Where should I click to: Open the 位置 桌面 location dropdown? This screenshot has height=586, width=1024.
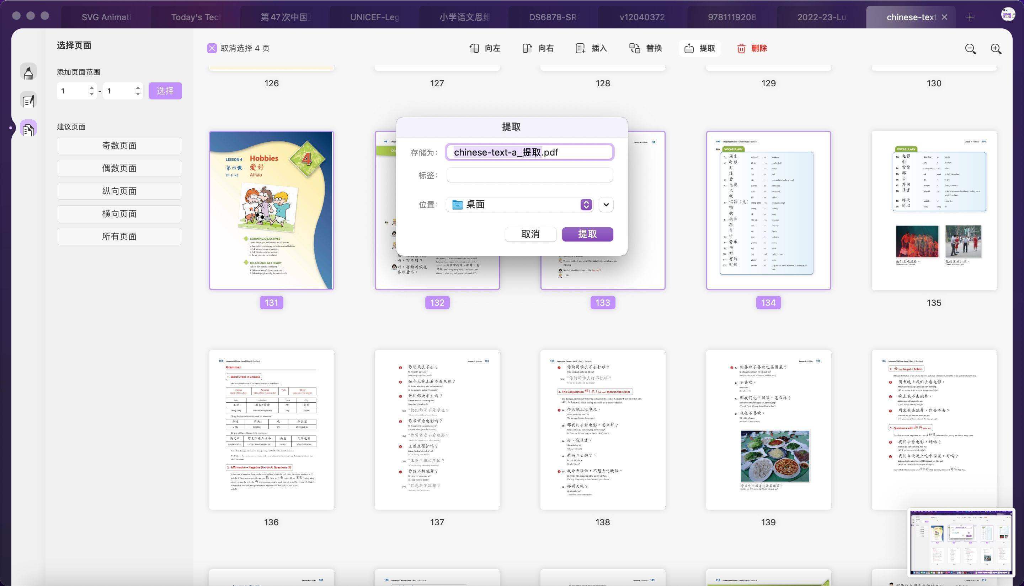tap(520, 205)
